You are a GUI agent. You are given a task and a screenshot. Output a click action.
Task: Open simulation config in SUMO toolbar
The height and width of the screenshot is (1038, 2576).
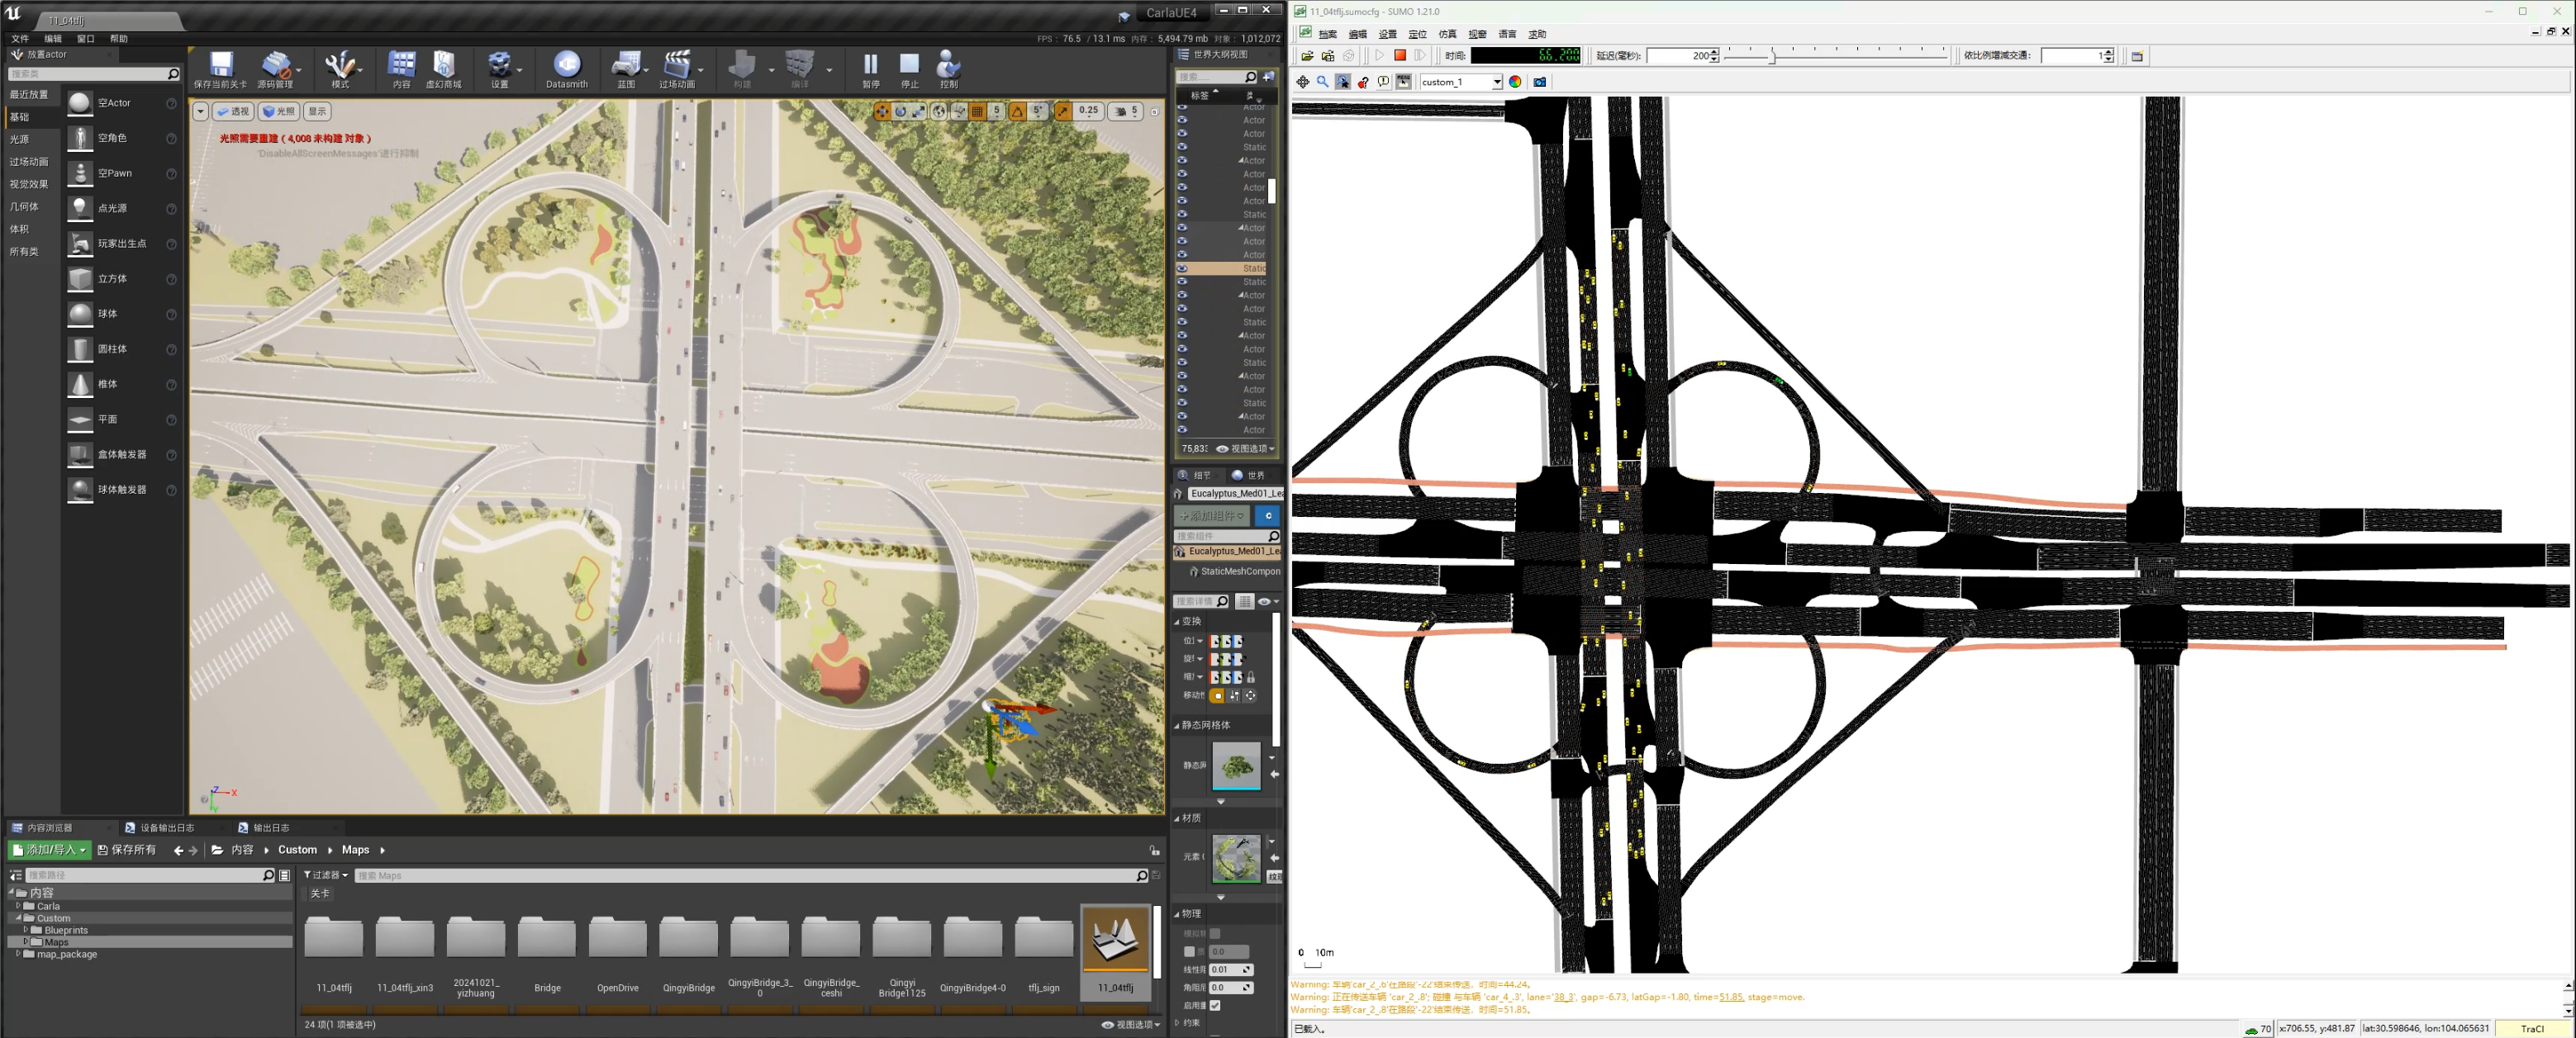tap(1307, 56)
